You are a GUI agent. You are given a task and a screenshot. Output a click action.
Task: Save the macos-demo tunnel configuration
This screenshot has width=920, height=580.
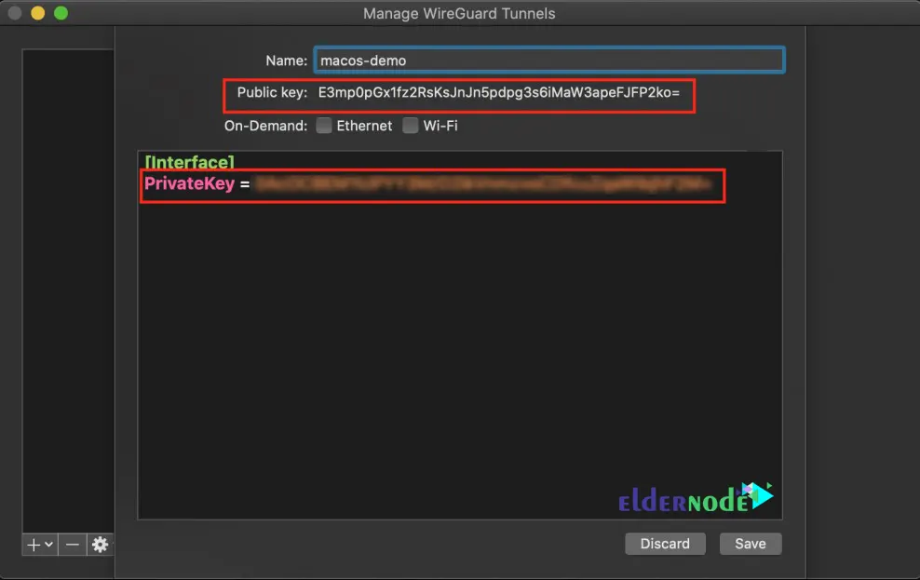coord(751,544)
